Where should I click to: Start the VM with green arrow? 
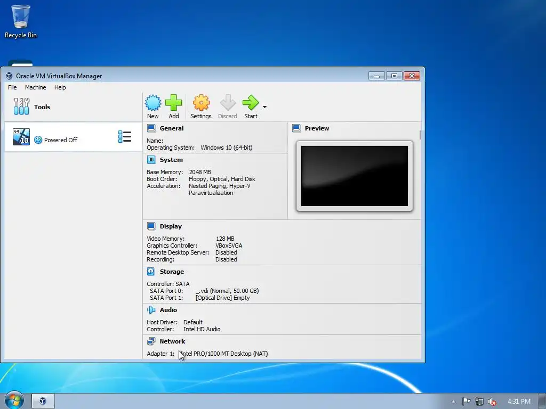(x=251, y=103)
